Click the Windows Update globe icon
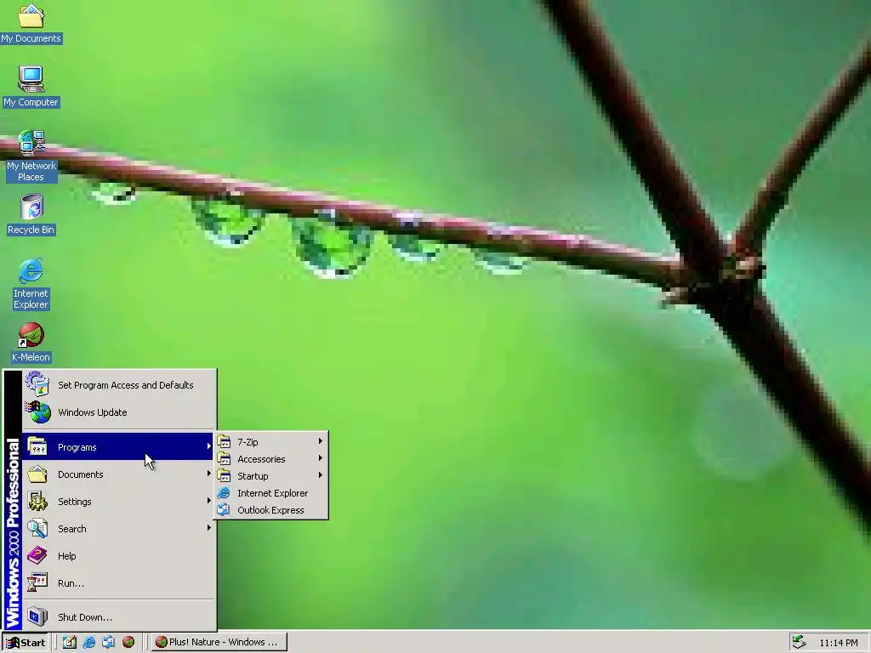Image resolution: width=871 pixels, height=653 pixels. point(37,412)
